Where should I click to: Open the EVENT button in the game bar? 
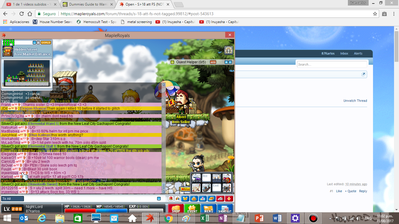[x=192, y=208]
